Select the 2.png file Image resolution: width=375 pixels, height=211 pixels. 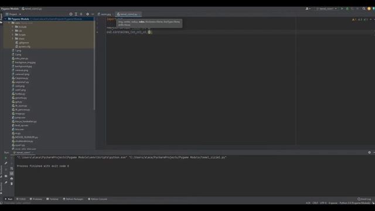coord(16,55)
